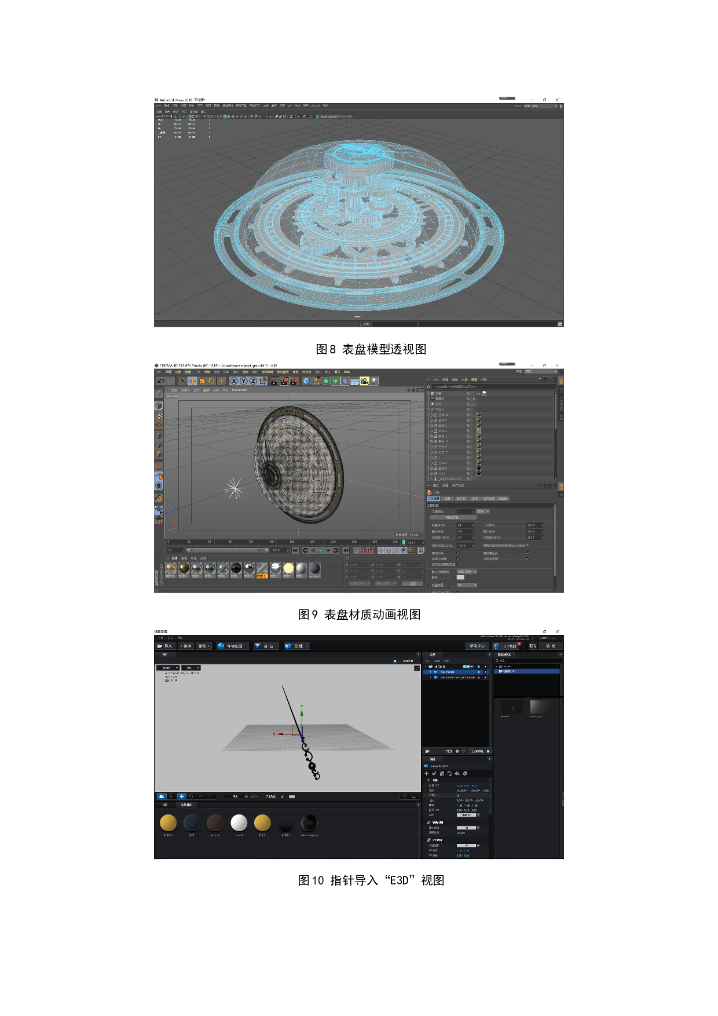Click the Cinema 4D light bulb icon
The width and height of the screenshot is (718, 1016).
coord(374,381)
